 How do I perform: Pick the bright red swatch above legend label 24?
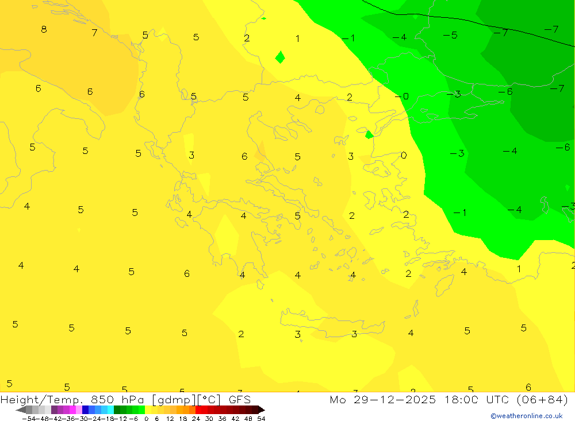(198, 410)
